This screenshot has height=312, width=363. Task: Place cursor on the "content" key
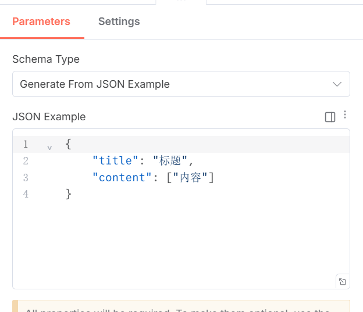point(123,177)
